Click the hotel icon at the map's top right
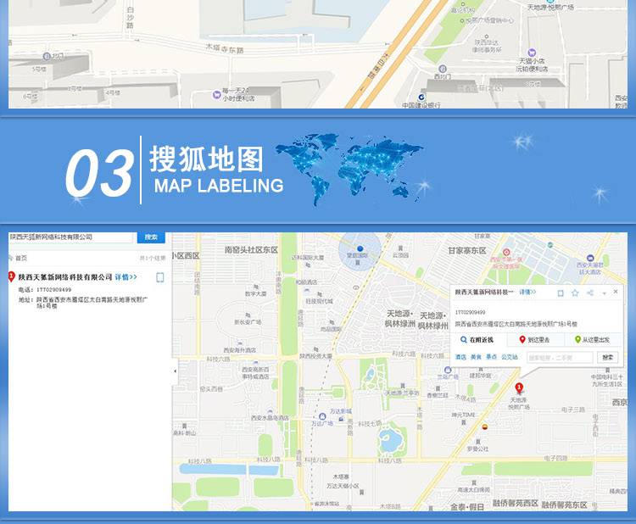636x524 pixels. [x=590, y=258]
